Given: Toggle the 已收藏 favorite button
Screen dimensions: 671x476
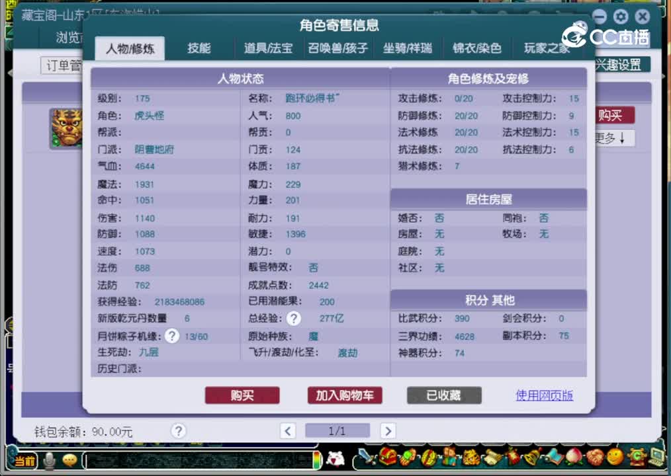Looking at the screenshot, I should (443, 395).
